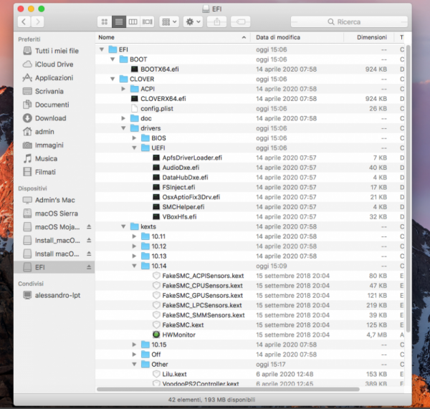
Task: Click the edit tags toolbar button
Action: click(x=241, y=21)
